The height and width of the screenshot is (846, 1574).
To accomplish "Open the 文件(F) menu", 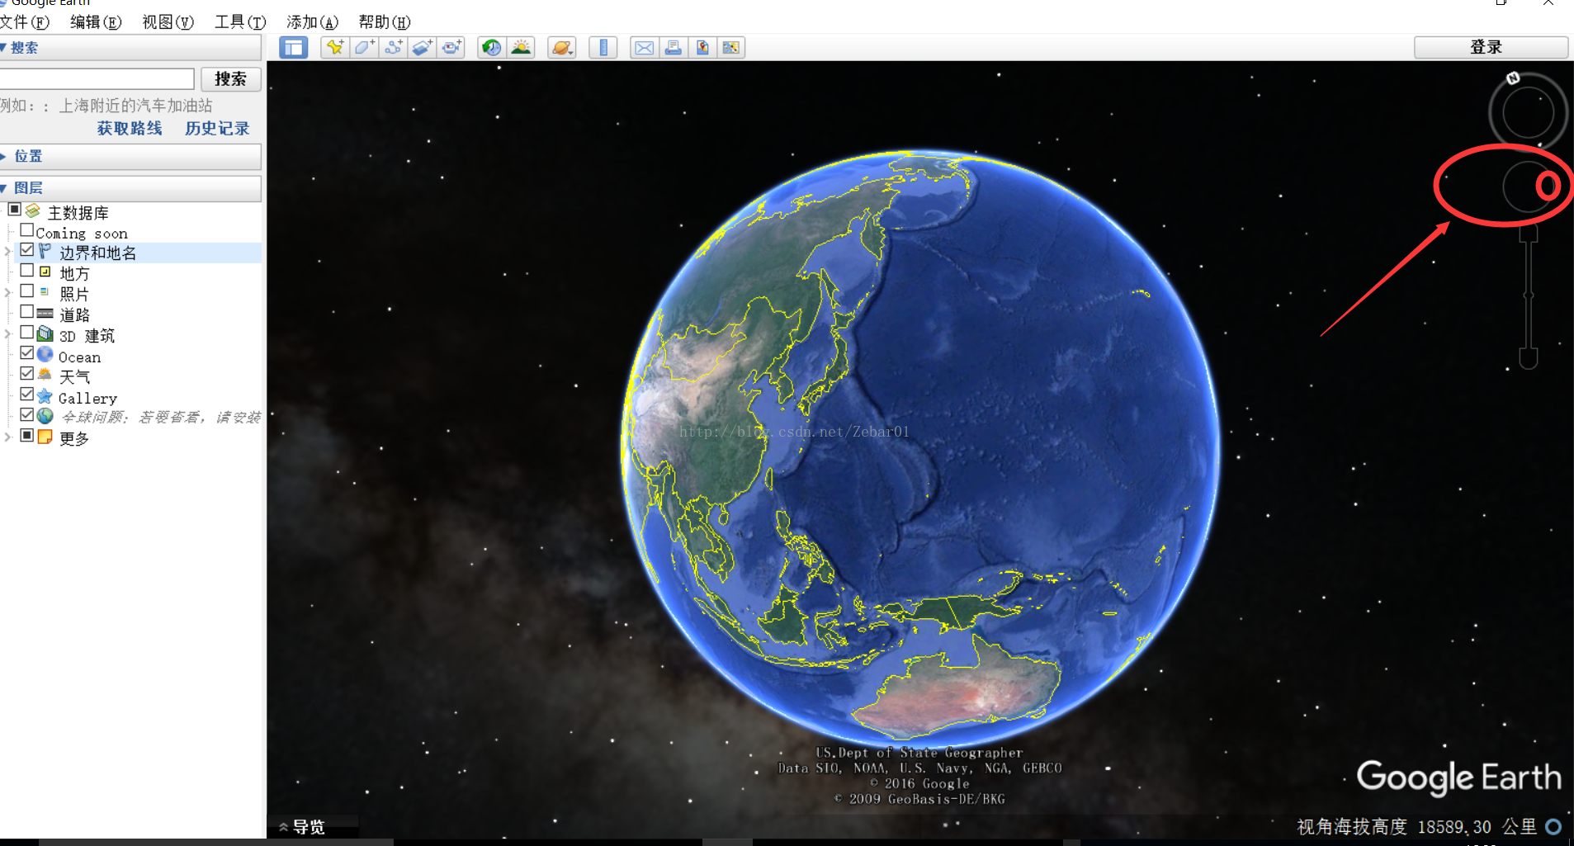I will point(25,22).
